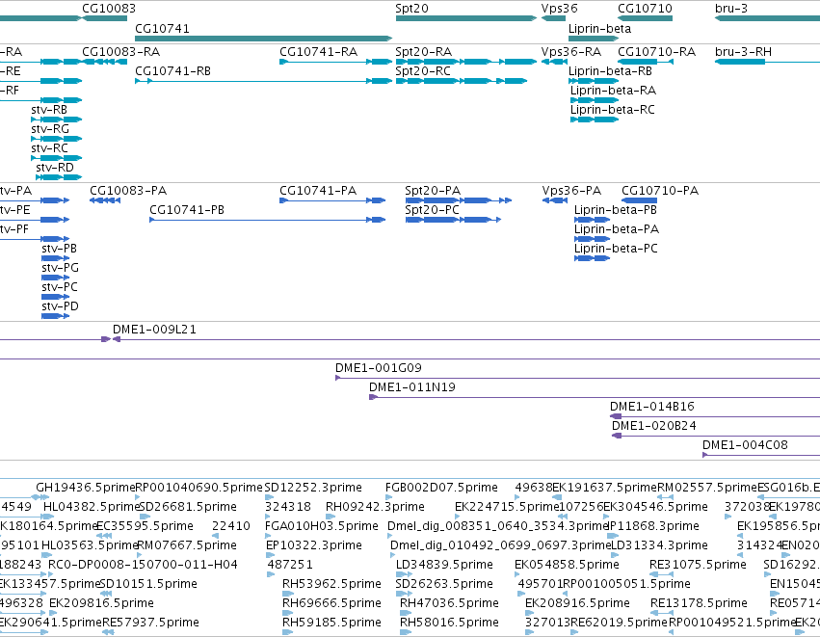This screenshot has width=820, height=637.
Task: Pick protein label 'CG10741-PB'
Action: (x=187, y=210)
